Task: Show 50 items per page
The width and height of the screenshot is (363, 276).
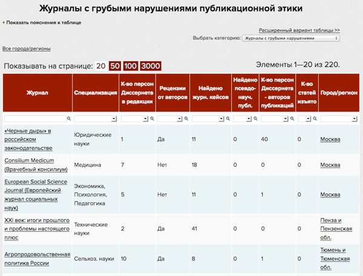Action: (x=115, y=66)
